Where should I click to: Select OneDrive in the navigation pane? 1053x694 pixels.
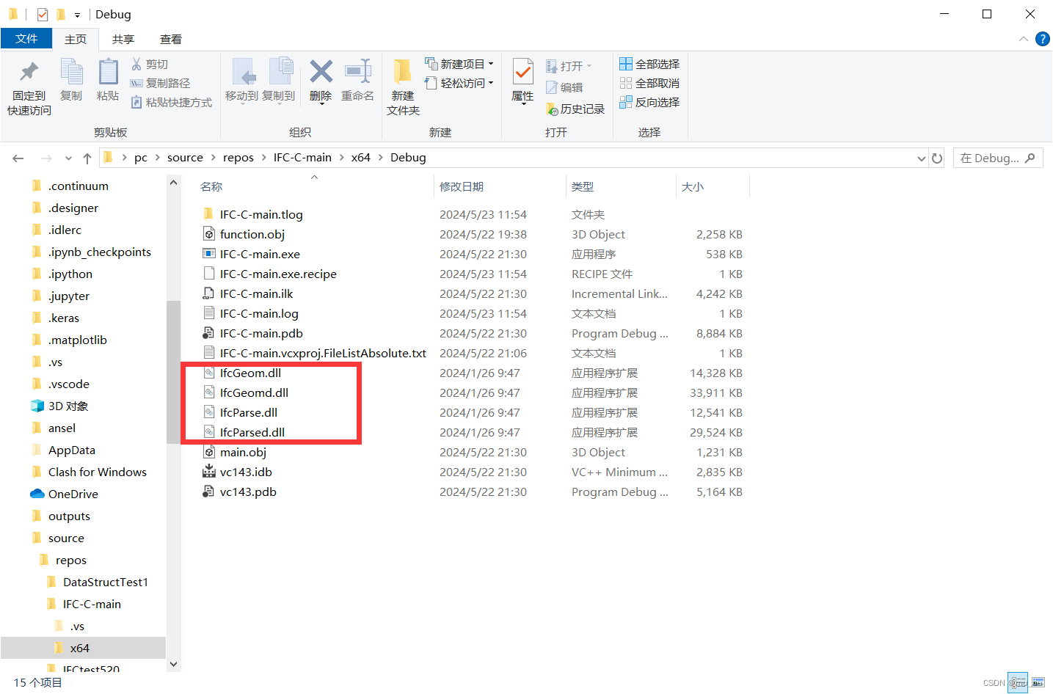[x=73, y=494]
